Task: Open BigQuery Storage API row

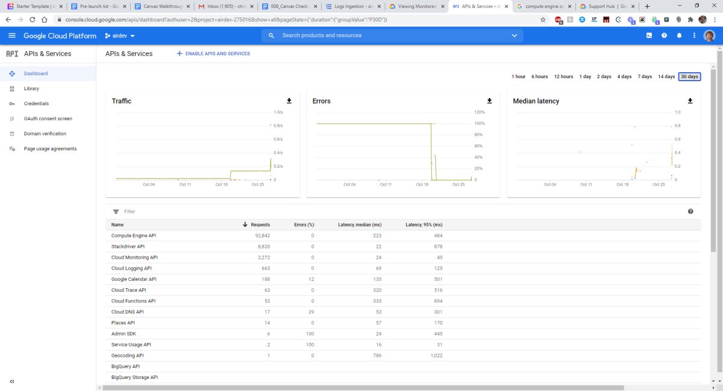Action: (404, 377)
